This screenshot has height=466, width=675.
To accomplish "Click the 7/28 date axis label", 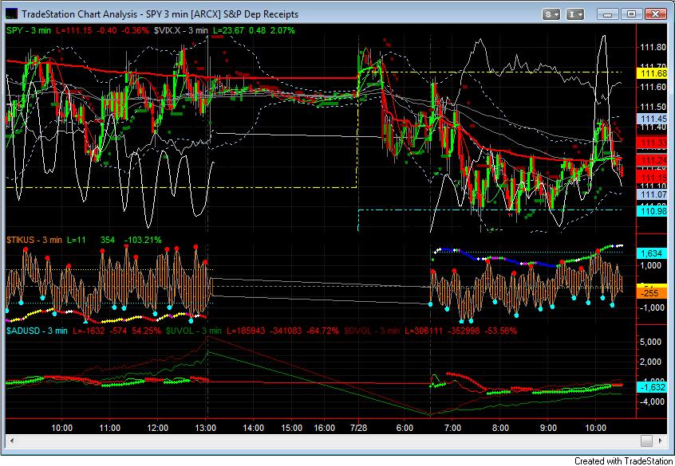I will 358,428.
